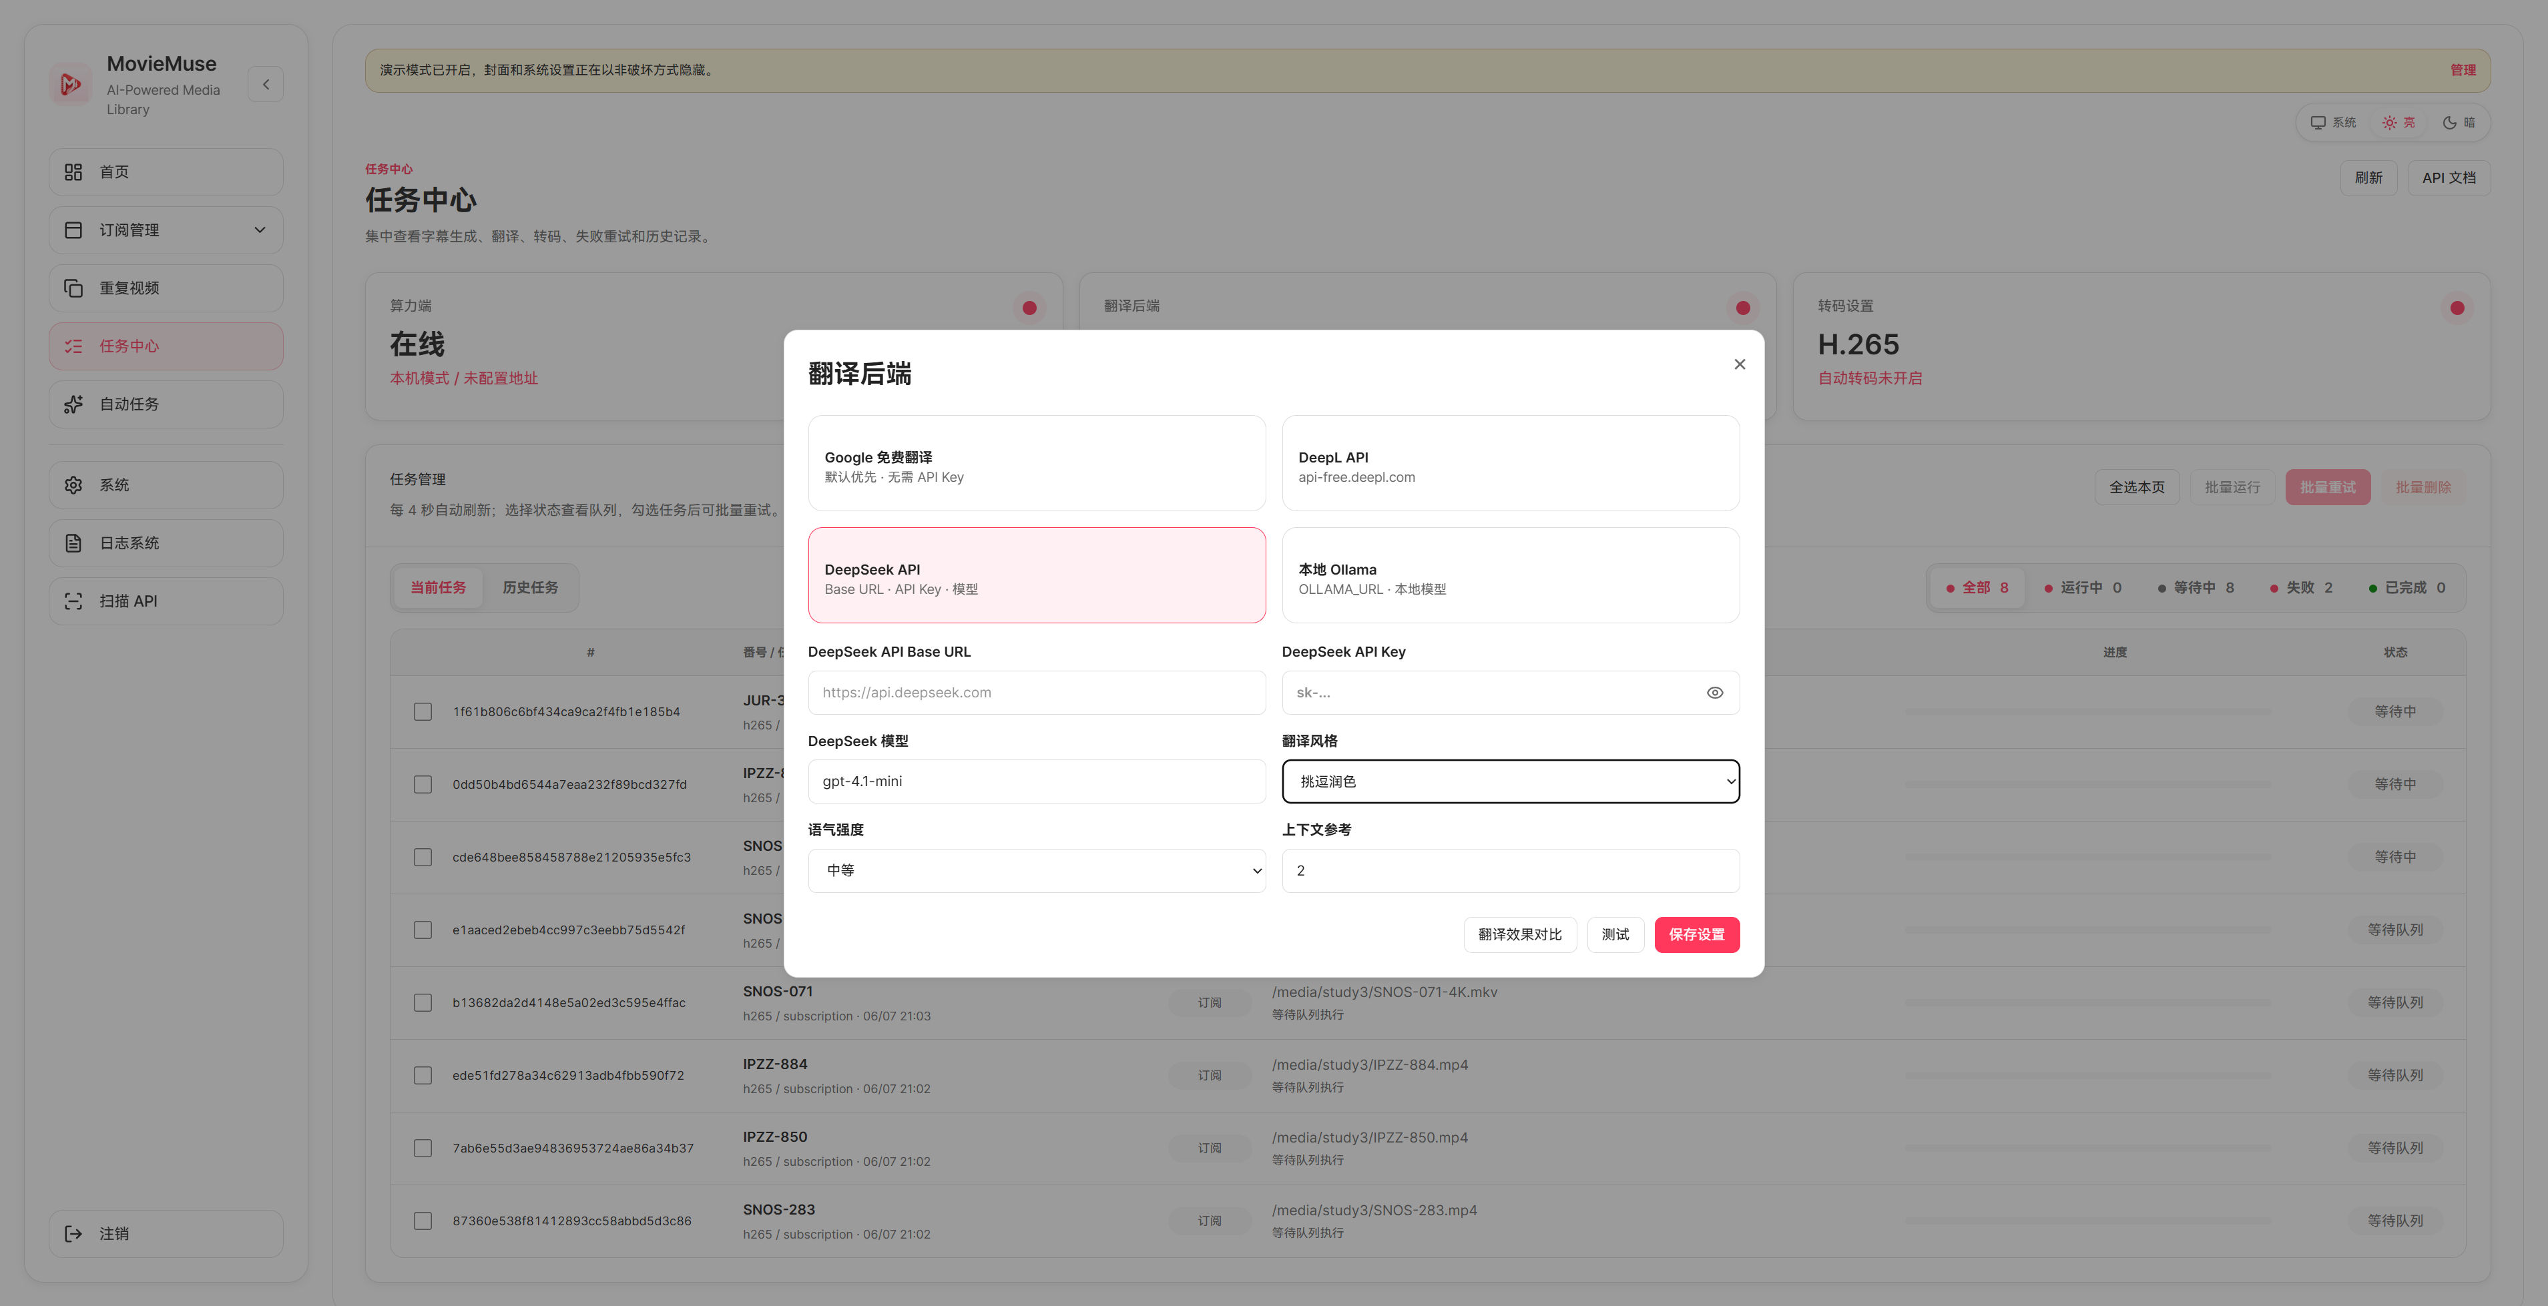2548x1306 pixels.
Task: Switch theme to 暗 dark mode
Action: (2459, 123)
